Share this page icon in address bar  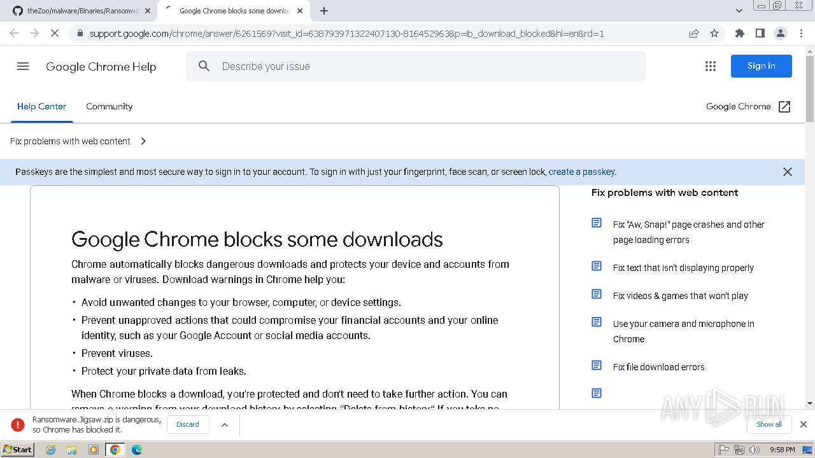[x=694, y=33]
